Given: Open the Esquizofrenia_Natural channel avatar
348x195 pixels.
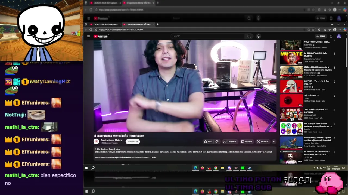Looking at the screenshot, I should coord(96,141).
